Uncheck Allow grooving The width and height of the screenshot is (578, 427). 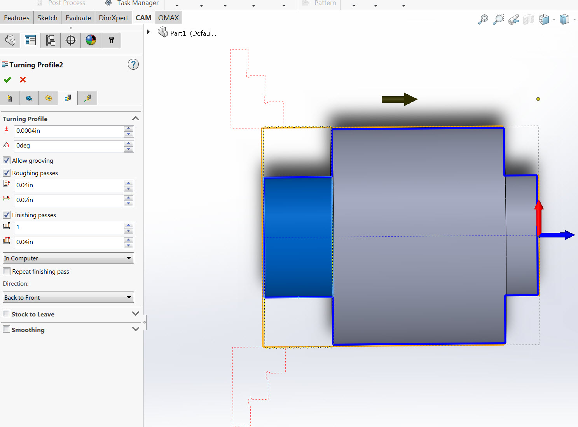[x=7, y=160]
